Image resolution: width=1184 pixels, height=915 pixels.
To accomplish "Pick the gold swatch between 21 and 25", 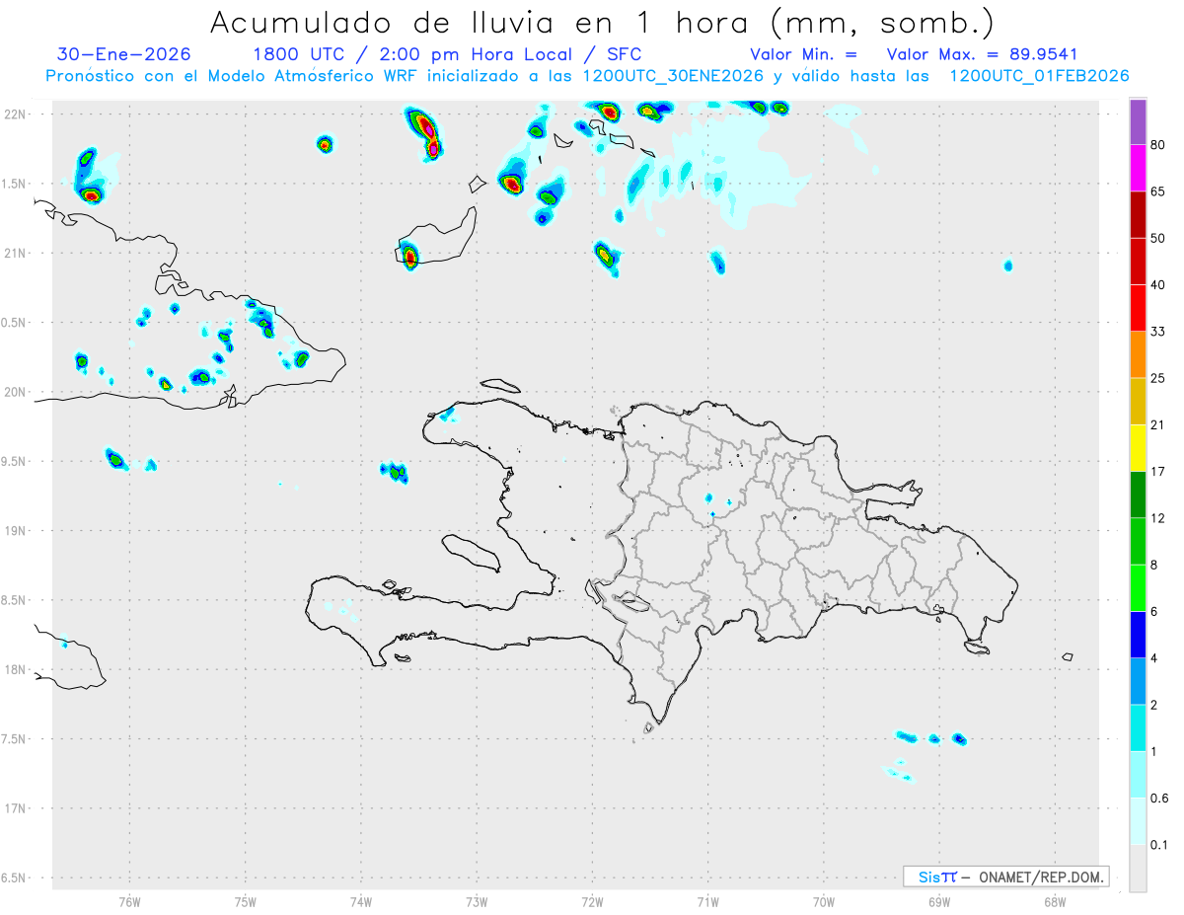I will click(1138, 402).
